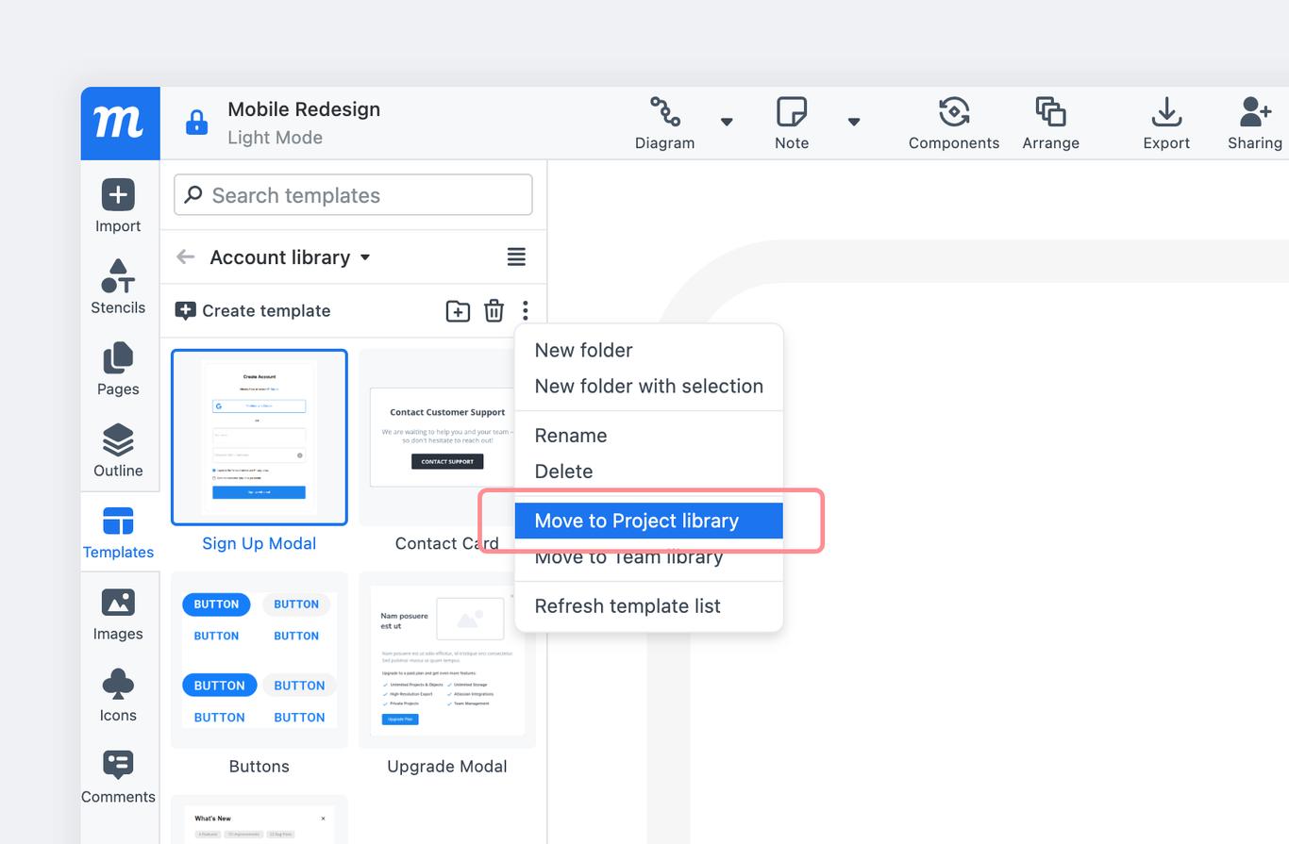The image size is (1289, 844).
Task: Click the back arrow beside Account library
Action: (x=186, y=257)
